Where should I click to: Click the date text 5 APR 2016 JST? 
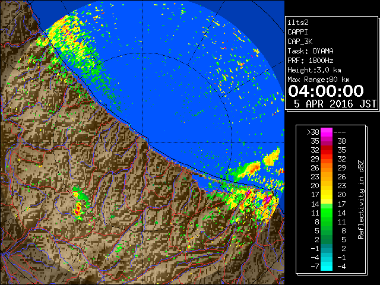(x=335, y=104)
